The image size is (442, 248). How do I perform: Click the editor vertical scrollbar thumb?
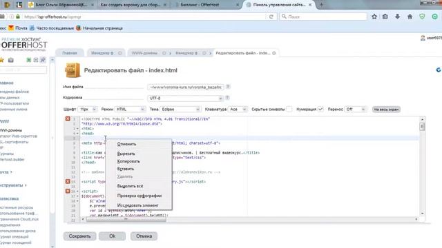pyautogui.click(x=422, y=127)
